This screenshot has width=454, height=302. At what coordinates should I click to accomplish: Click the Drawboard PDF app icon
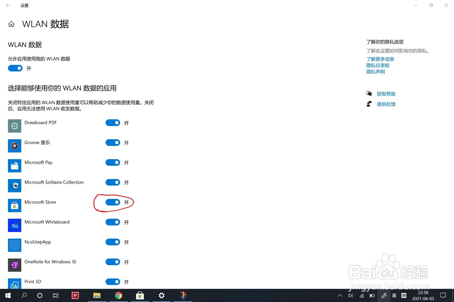point(14,126)
